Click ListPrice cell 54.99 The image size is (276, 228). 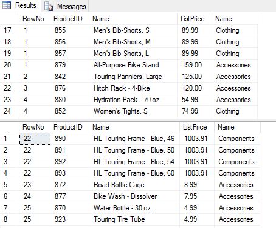click(x=195, y=100)
